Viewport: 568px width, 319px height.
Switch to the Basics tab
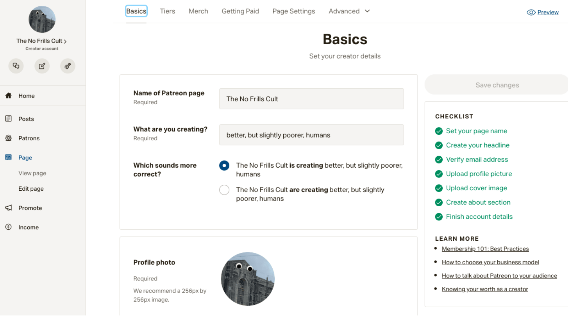(136, 11)
